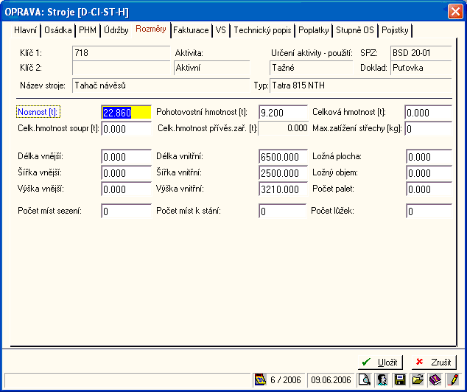Click the user person icon
Image resolution: width=467 pixels, height=392 pixels.
[382, 379]
